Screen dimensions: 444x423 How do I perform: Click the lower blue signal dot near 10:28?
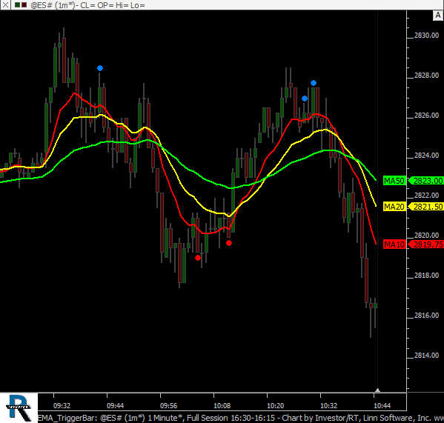point(305,99)
